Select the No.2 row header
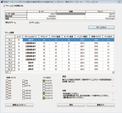The height and width of the screenshot is (113, 122). tap(10, 43)
